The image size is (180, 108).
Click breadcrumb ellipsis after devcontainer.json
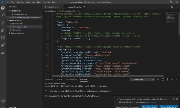pyautogui.click(x=79, y=11)
